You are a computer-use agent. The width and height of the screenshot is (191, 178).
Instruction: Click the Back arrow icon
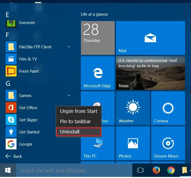[8, 156]
